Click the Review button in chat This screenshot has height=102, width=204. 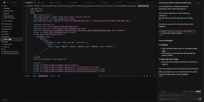(x=198, y=92)
